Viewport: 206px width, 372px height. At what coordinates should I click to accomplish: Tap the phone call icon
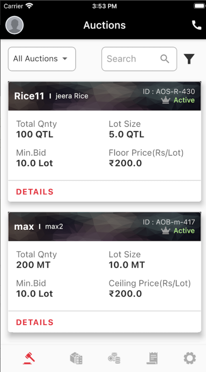(x=197, y=25)
